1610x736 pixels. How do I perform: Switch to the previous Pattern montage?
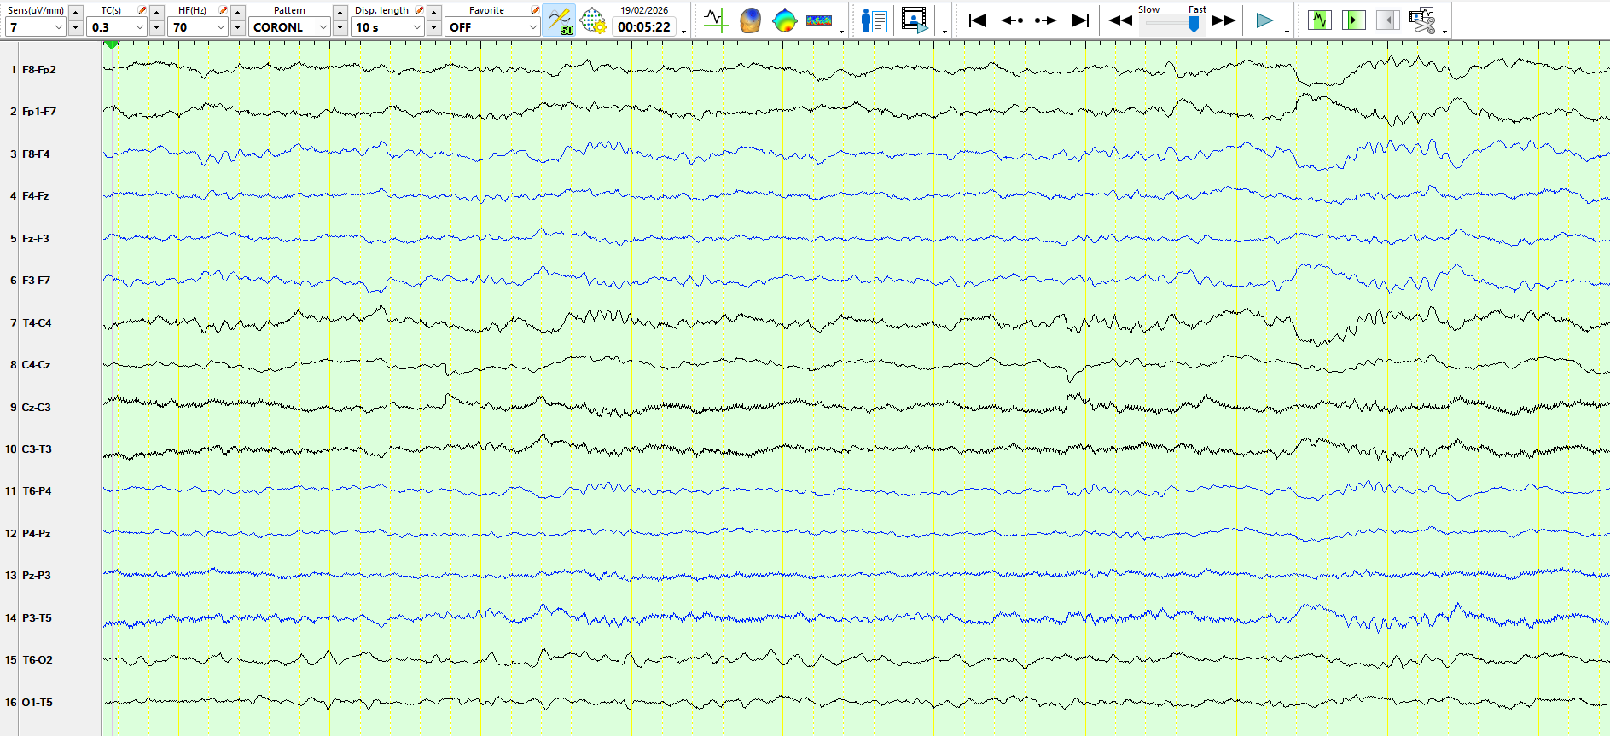tap(340, 12)
